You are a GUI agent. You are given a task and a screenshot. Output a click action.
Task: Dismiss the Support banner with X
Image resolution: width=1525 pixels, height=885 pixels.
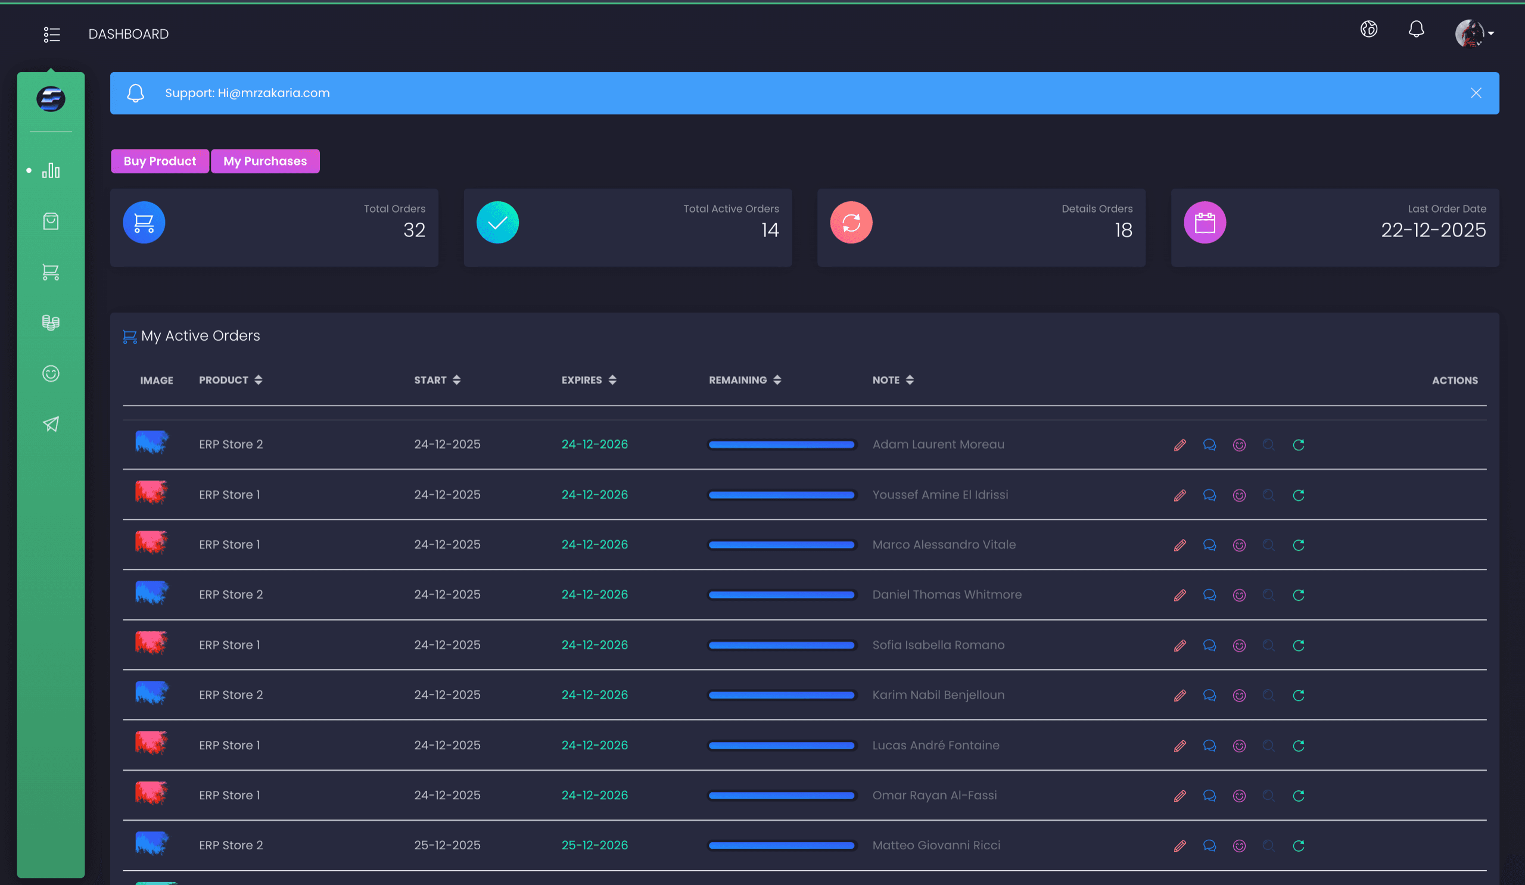click(1476, 92)
